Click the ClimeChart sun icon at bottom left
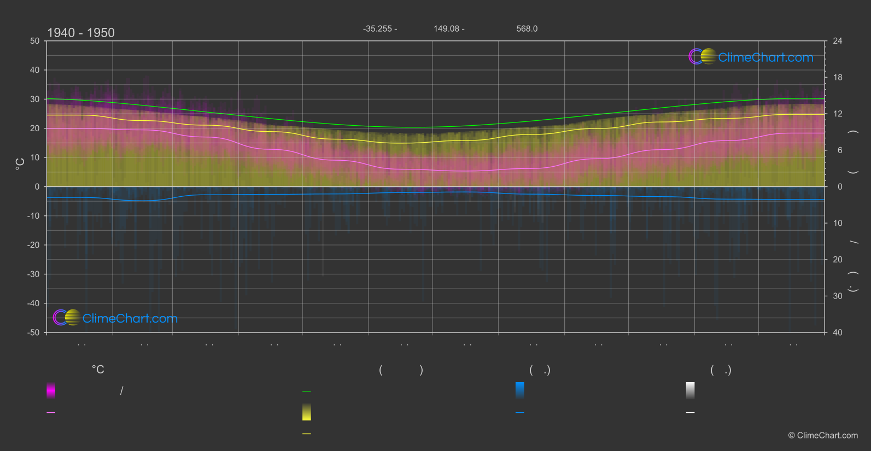The image size is (871, 451). point(73,317)
